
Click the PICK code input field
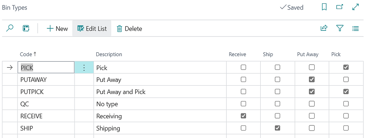[46, 68]
